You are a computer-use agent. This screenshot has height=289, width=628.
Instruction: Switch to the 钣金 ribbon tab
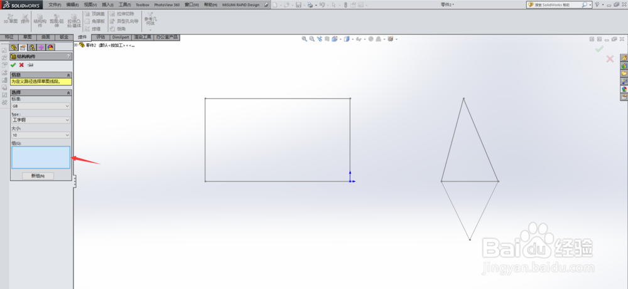pyautogui.click(x=64, y=37)
